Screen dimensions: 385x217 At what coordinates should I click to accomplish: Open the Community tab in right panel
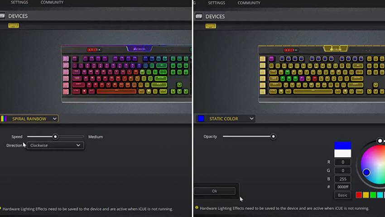coord(249,3)
